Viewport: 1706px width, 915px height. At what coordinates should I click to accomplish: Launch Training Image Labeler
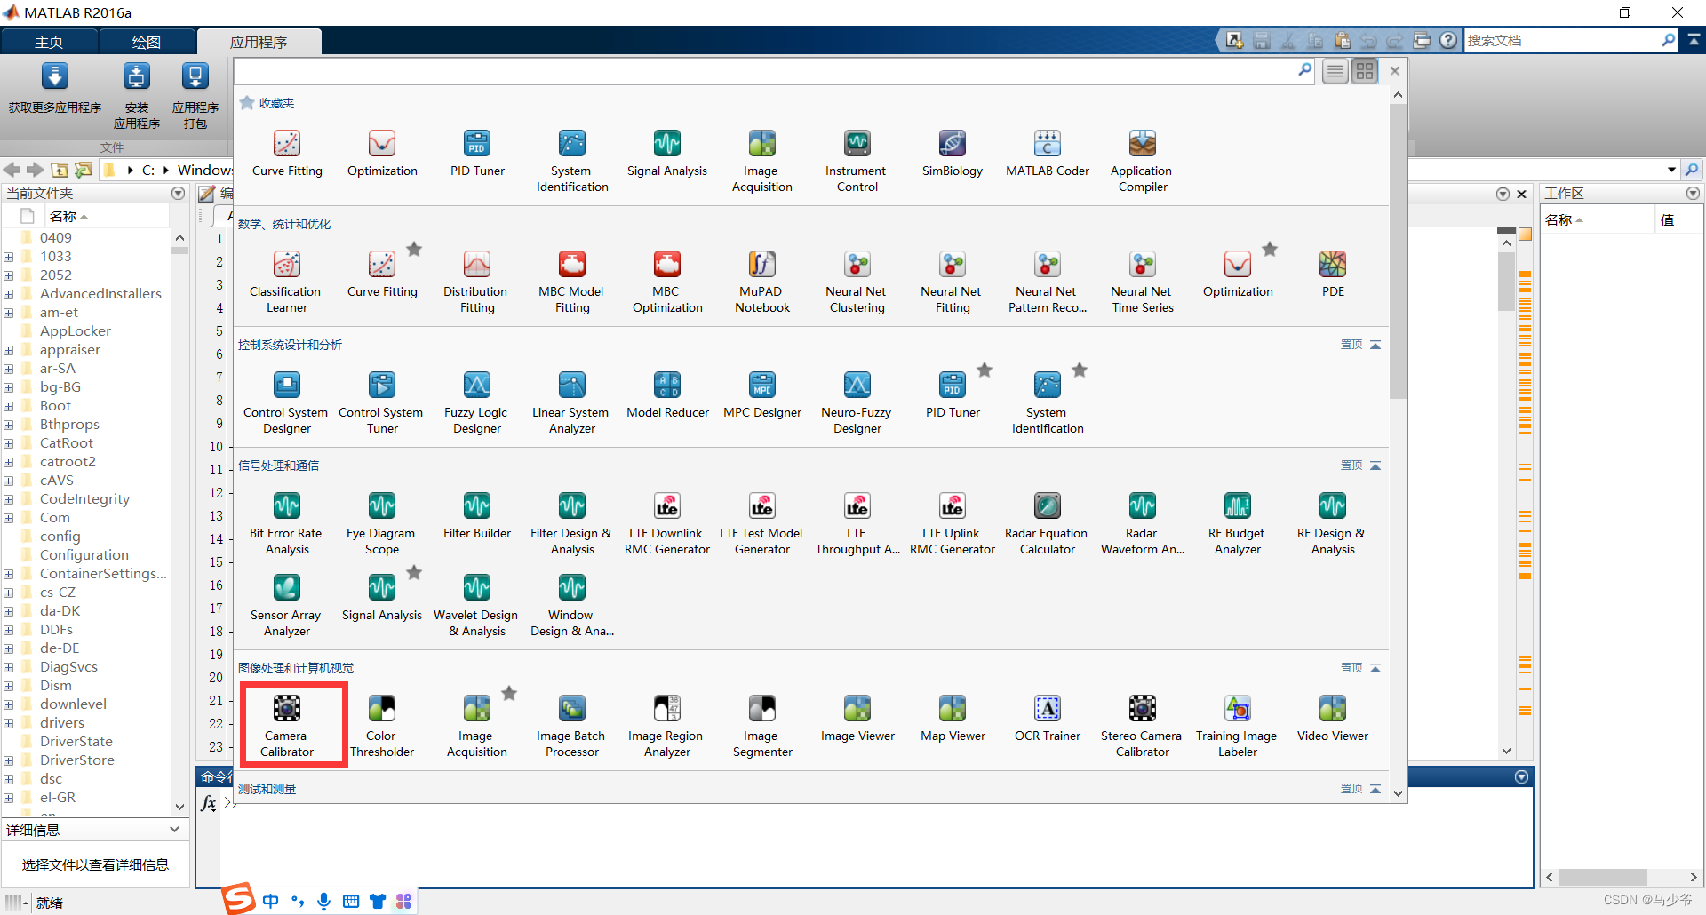click(x=1237, y=726)
